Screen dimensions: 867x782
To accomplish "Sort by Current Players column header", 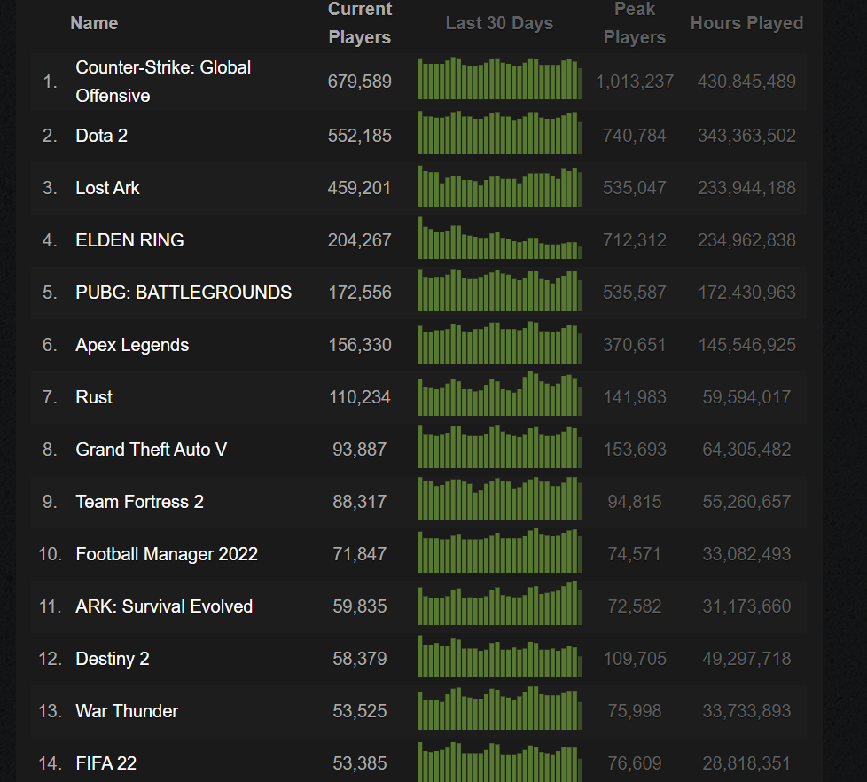I will (359, 24).
